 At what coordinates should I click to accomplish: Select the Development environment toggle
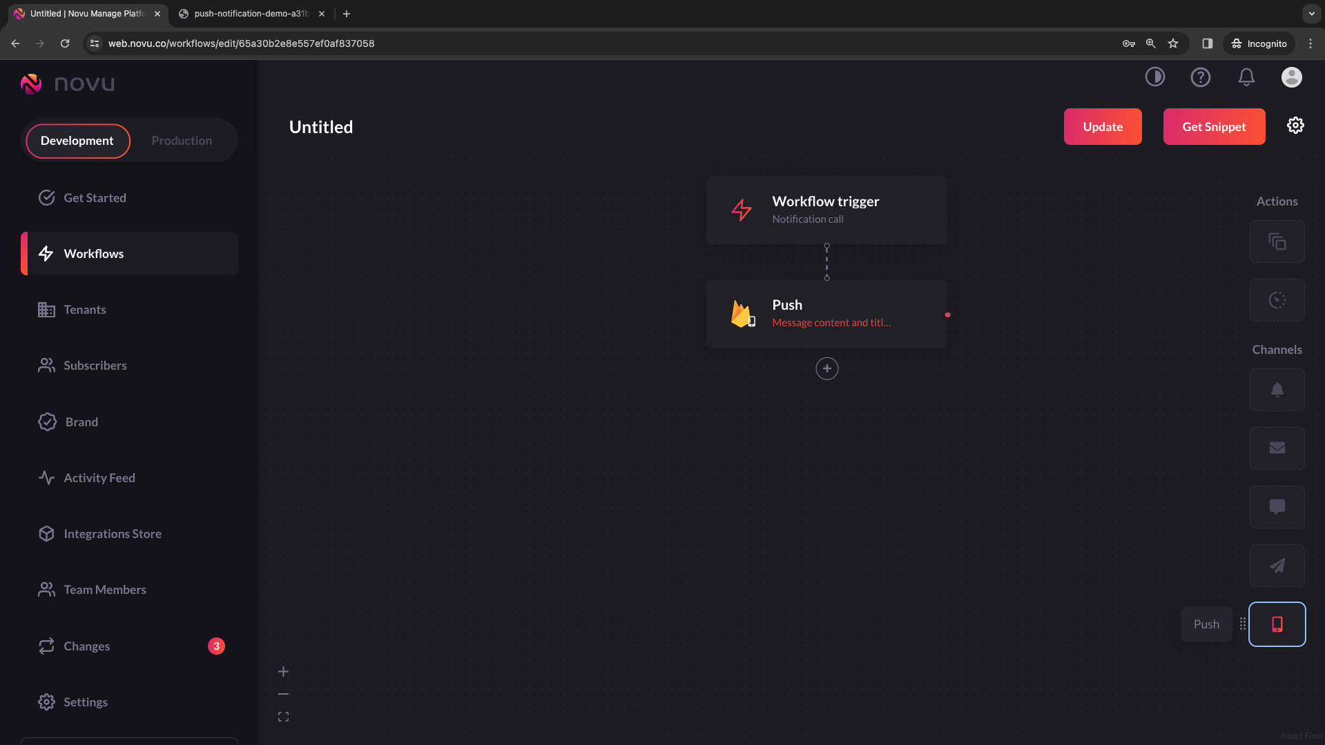tap(77, 141)
